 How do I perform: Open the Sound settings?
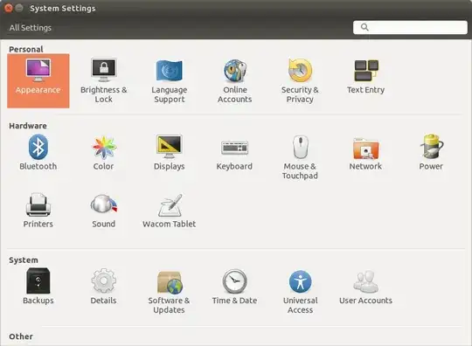coord(103,211)
